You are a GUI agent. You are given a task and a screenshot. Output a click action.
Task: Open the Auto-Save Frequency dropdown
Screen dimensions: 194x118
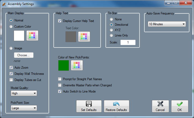click(x=167, y=24)
